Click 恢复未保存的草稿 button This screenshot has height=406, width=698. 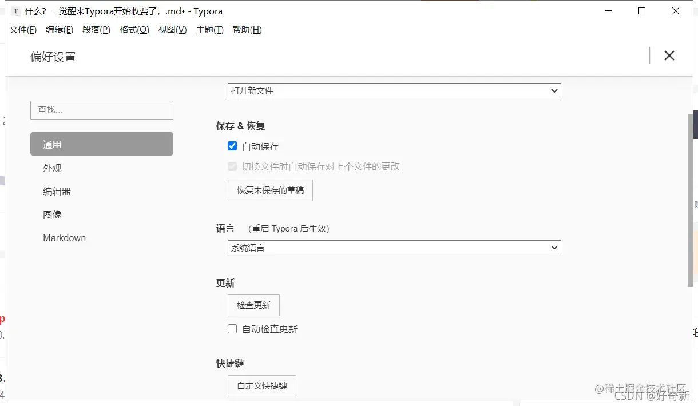click(269, 190)
